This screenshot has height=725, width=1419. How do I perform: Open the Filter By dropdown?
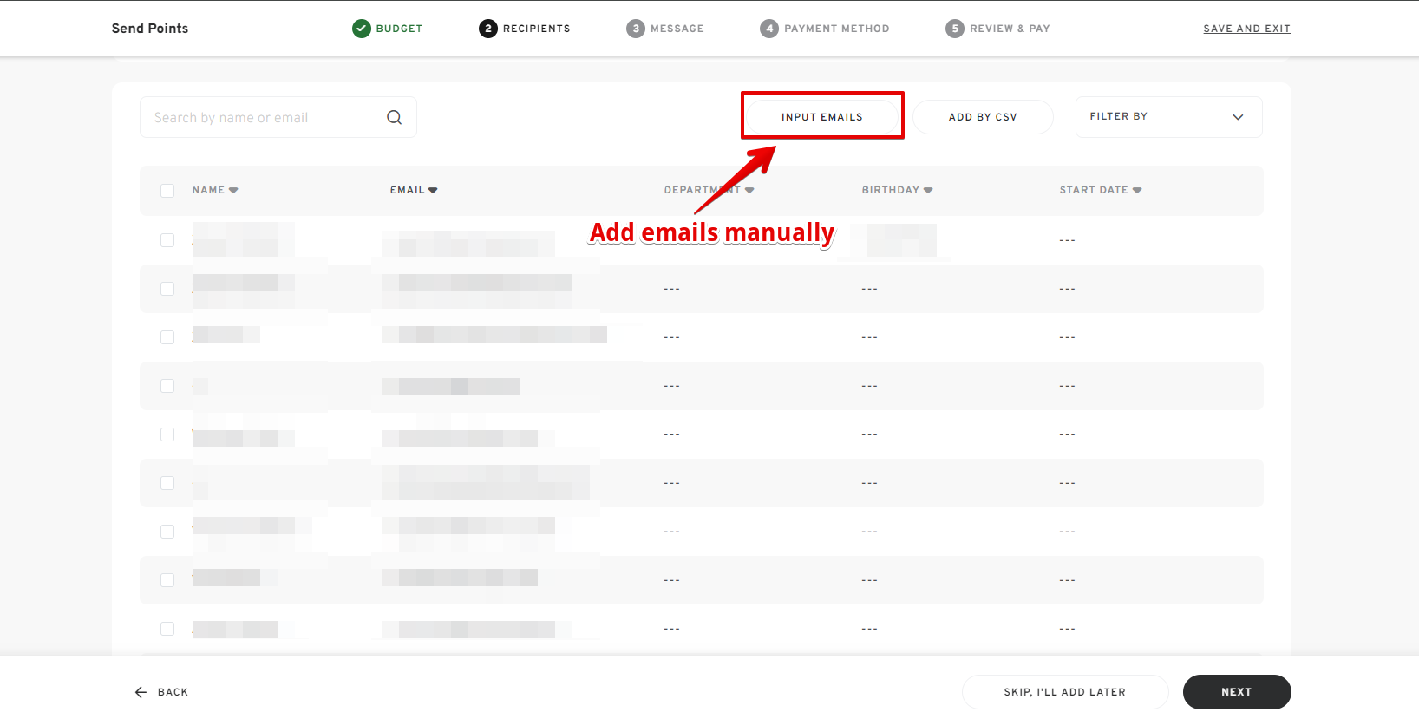1168,117
